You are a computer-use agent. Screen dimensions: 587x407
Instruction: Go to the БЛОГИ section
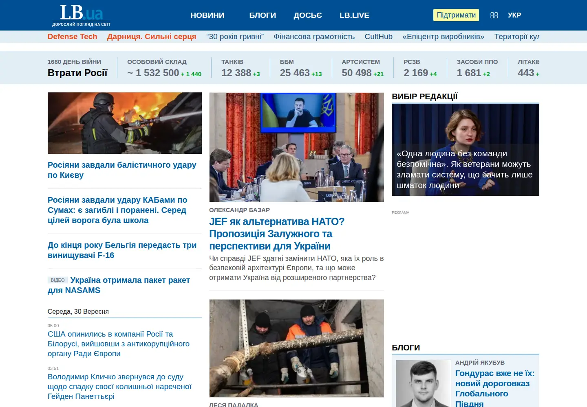pos(263,15)
